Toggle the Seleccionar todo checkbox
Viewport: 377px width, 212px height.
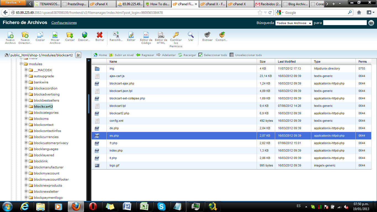(x=201, y=55)
